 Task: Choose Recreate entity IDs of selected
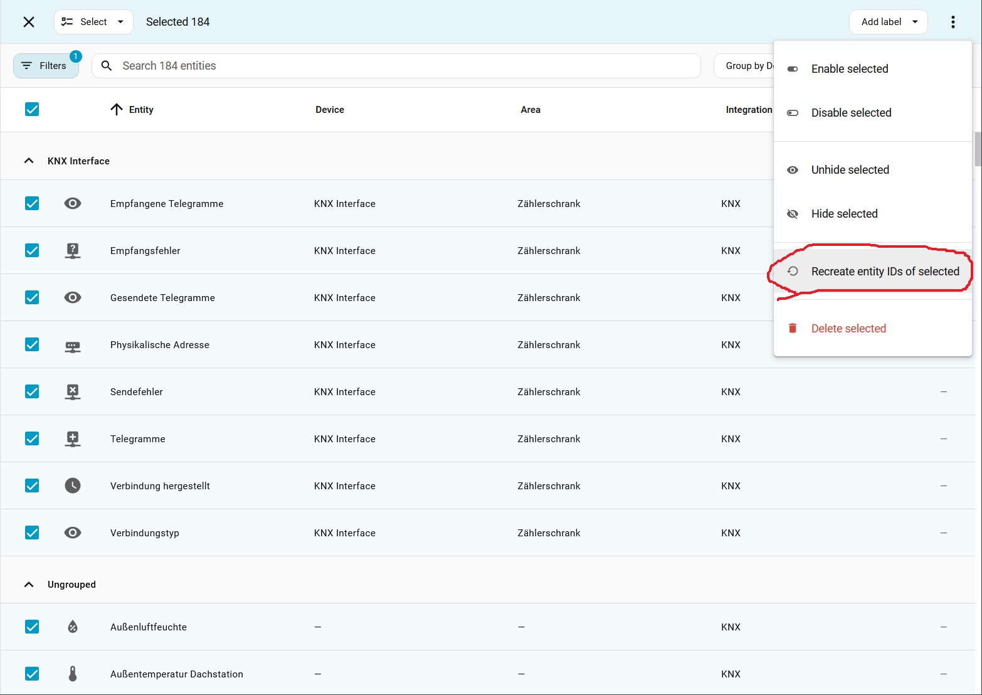873,271
